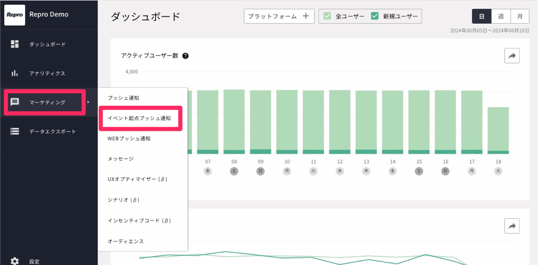The width and height of the screenshot is (538, 265).
Task: Switch to the 週 view tab
Action: coord(501,16)
